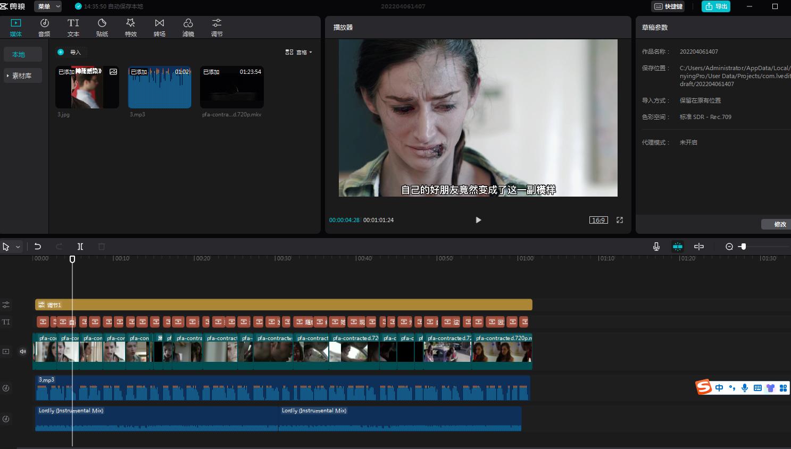Open the 文本 text tab
791x449 pixels.
click(73, 28)
